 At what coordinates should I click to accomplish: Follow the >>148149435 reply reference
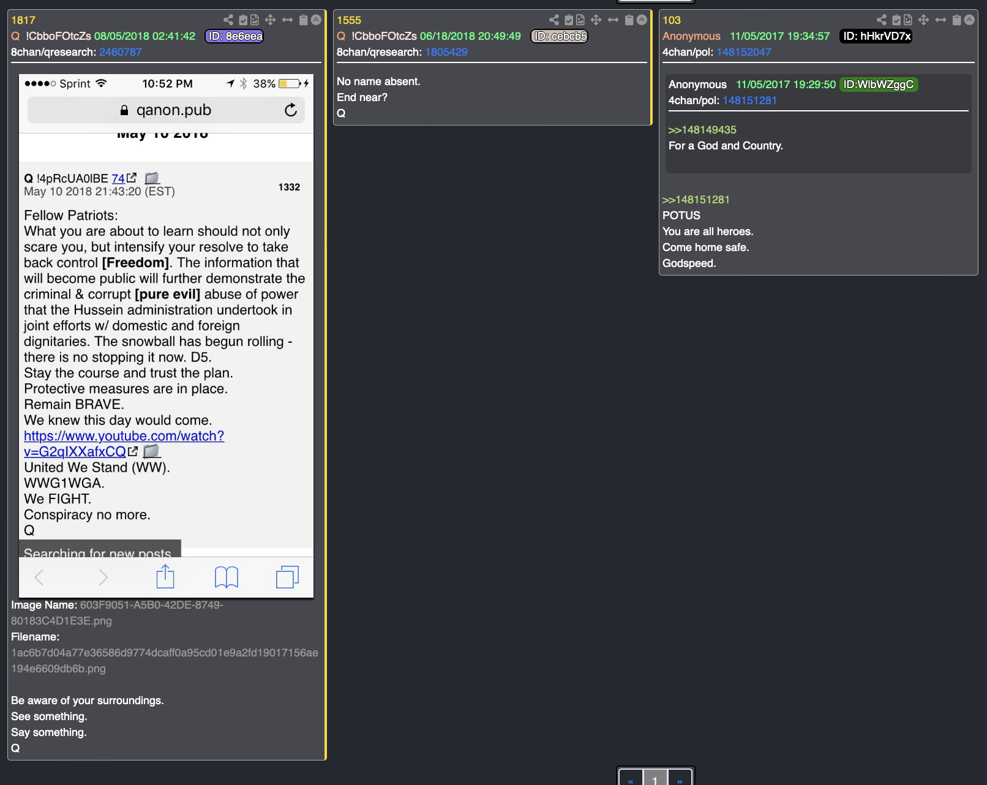(x=702, y=130)
